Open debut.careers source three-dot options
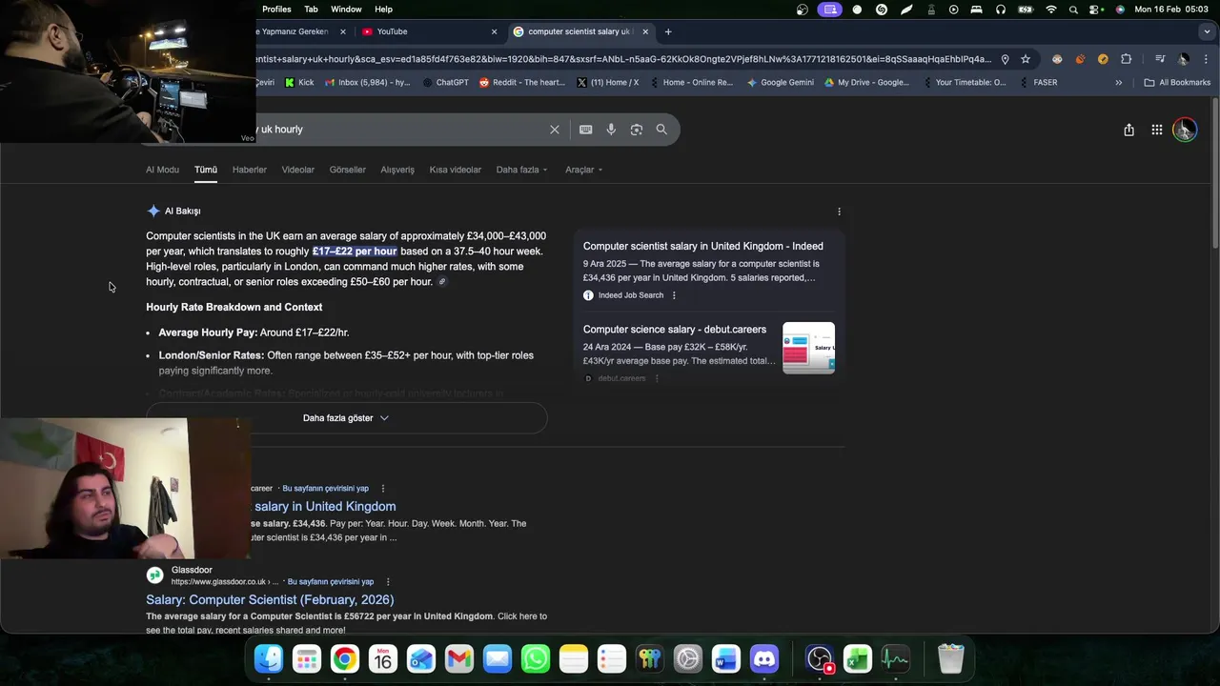The height and width of the screenshot is (686, 1220). pos(656,378)
